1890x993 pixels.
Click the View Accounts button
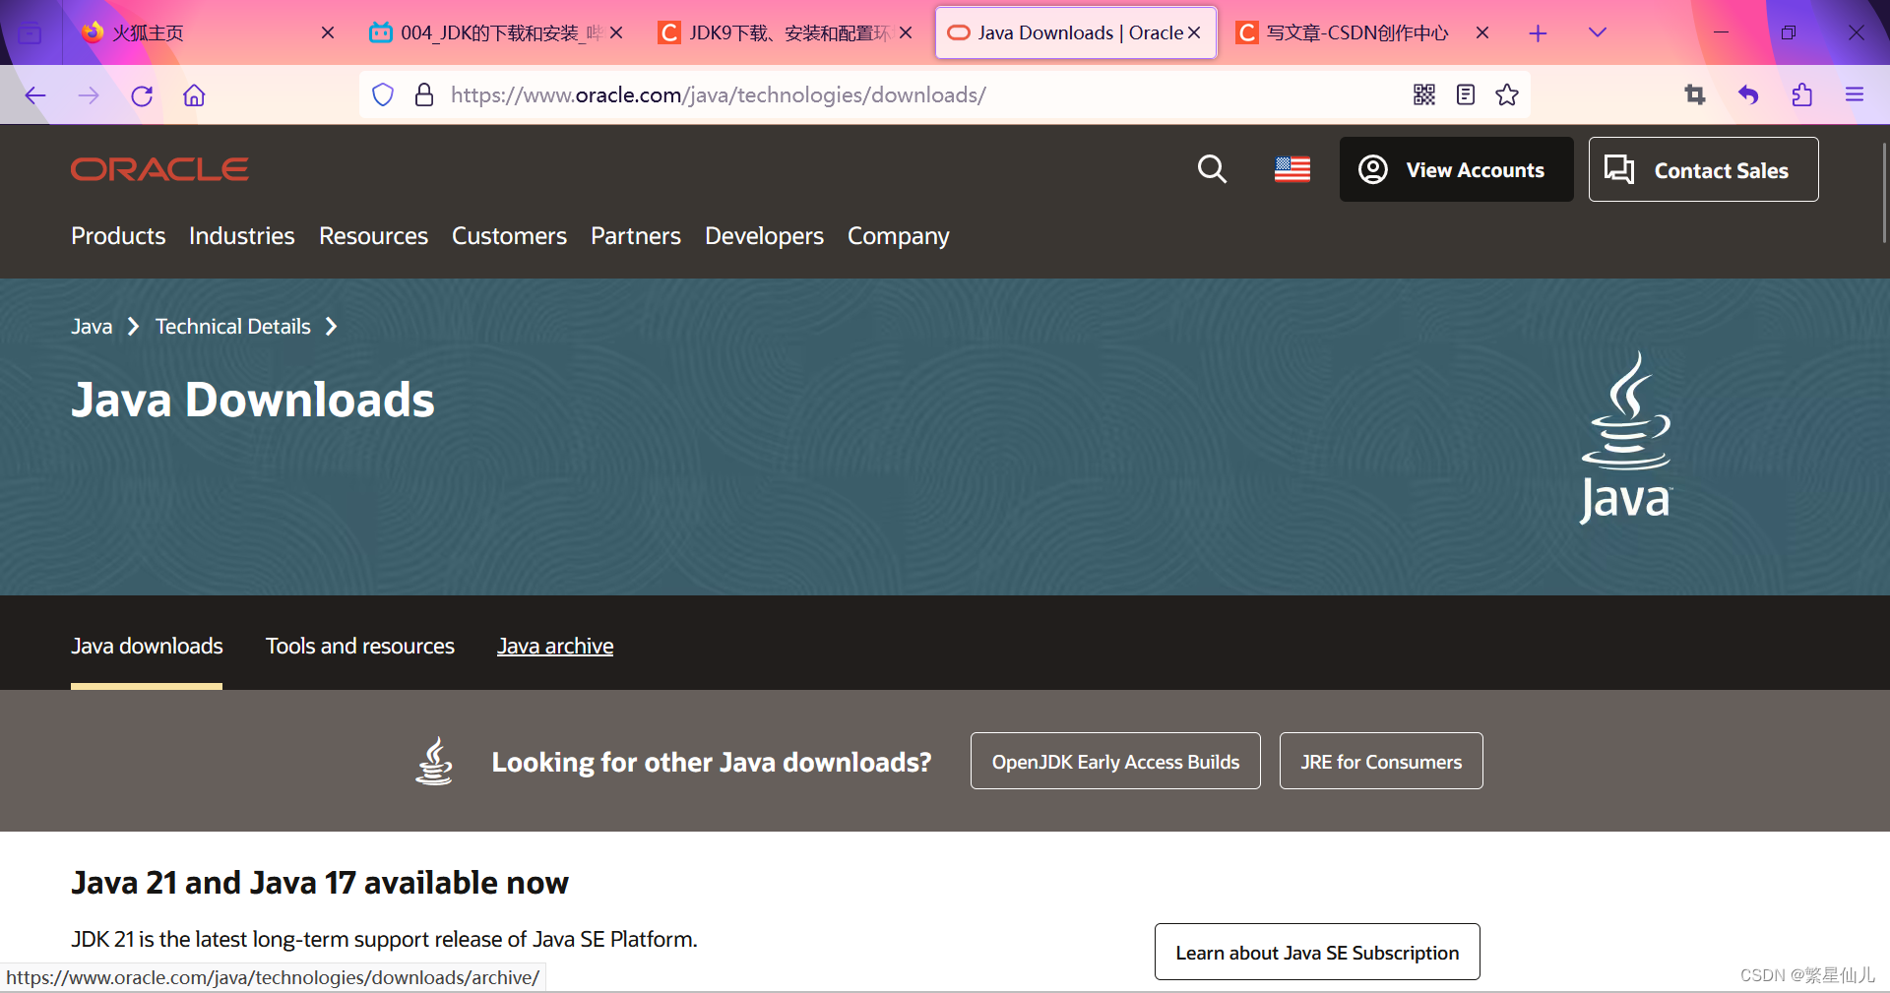(x=1456, y=169)
